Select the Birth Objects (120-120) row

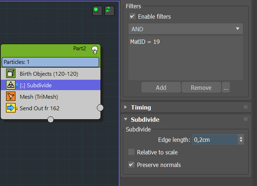pos(51,74)
